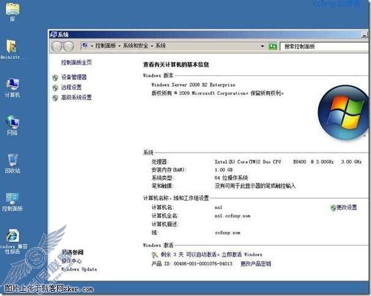Click the green refresh icon in address bar
Image resolution: width=371 pixels, height=296 pixels.
click(273, 46)
